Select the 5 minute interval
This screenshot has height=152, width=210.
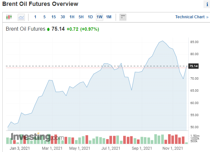click(x=44, y=17)
